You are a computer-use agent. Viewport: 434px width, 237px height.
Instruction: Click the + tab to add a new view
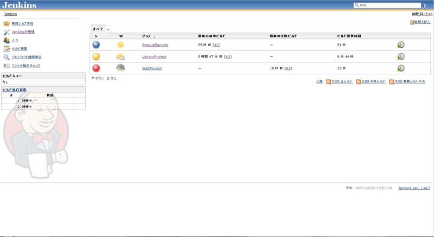coord(108,29)
